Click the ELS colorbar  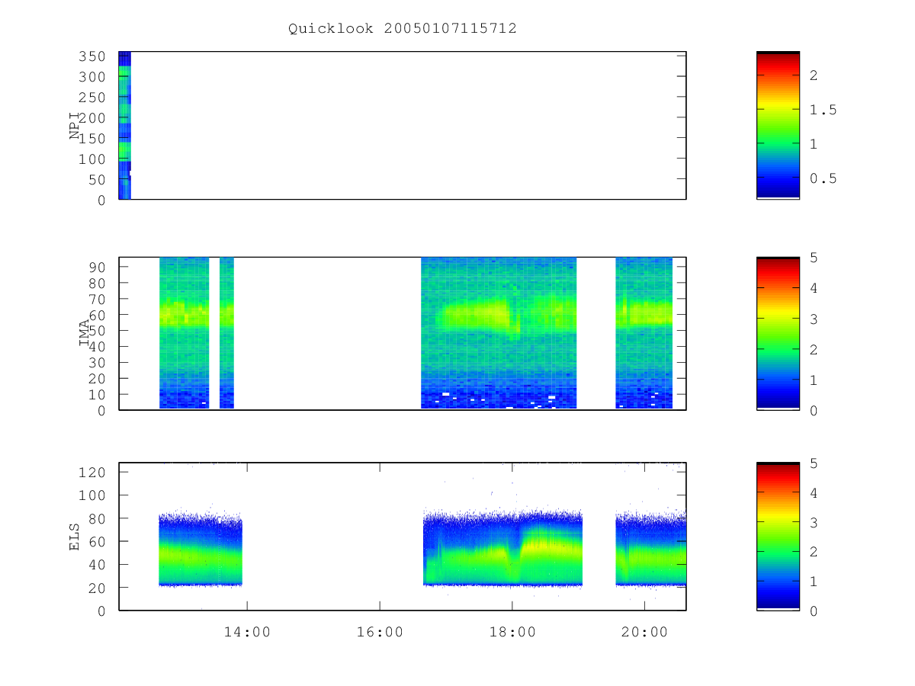(778, 536)
